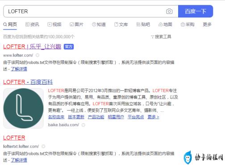The height and width of the screenshot is (166, 225).
Task: Open 搜索工具 filter options
Action: coord(161,37)
